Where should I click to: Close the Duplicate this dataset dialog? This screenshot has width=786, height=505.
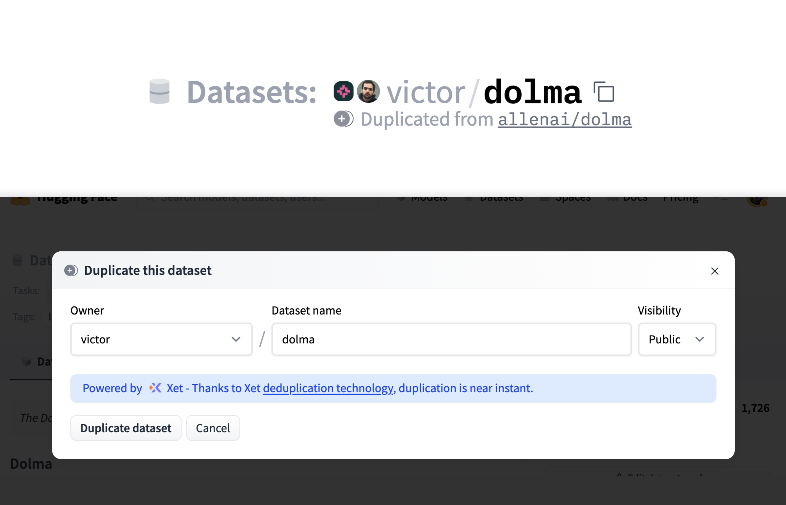(x=714, y=271)
